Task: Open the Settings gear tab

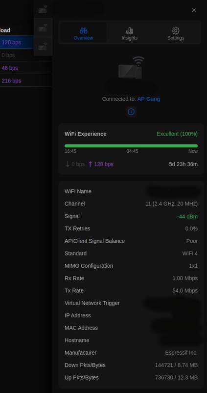Action: coord(176,34)
